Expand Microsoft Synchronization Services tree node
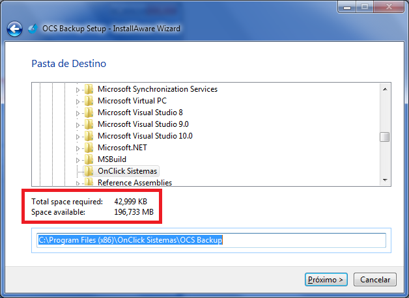The width and height of the screenshot is (409, 298). (x=78, y=90)
